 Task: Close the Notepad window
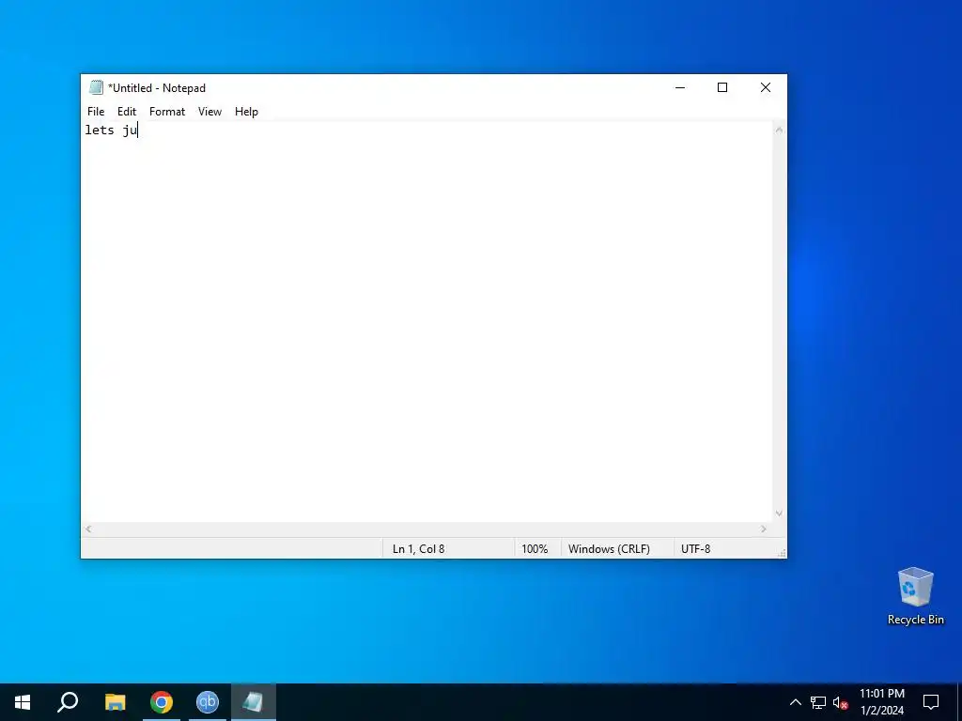pyautogui.click(x=765, y=87)
